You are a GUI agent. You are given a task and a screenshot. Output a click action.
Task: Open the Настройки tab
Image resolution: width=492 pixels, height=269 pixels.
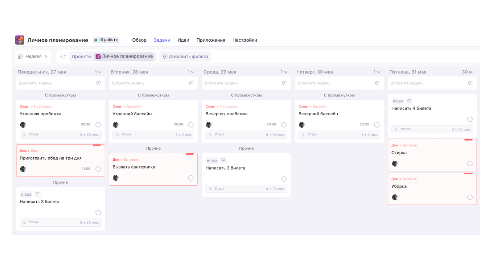click(244, 40)
